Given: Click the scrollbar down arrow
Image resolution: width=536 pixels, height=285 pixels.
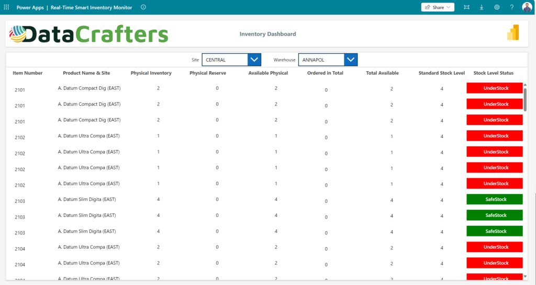Looking at the screenshot, I should point(525,277).
